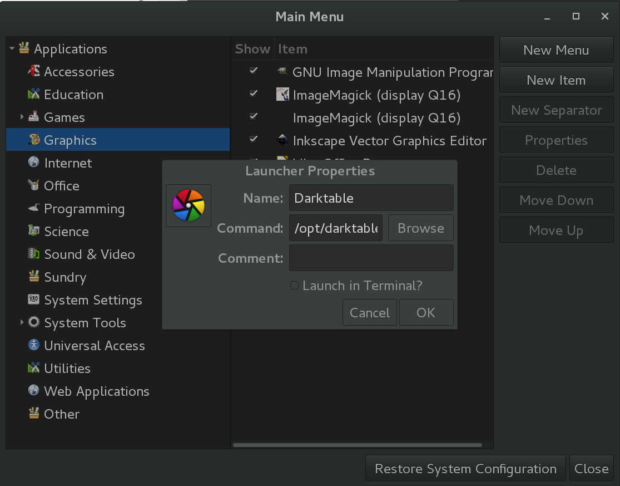Image resolution: width=620 pixels, height=486 pixels.
Task: Minimize the Main Menu window
Action: click(x=547, y=17)
